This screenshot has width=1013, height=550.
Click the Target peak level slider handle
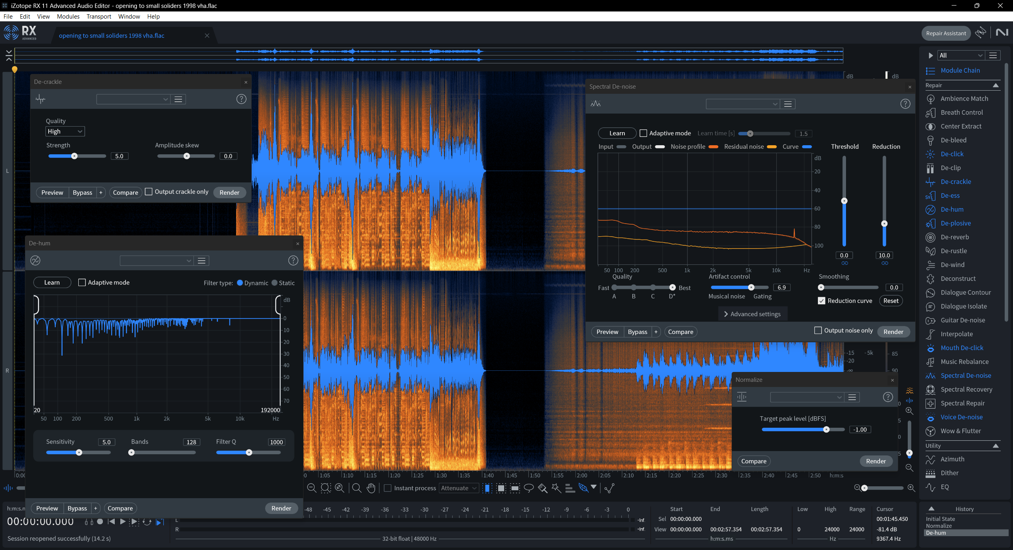pos(826,430)
